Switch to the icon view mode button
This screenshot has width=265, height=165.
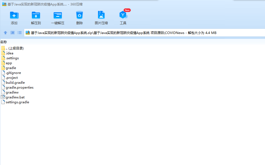(13, 33)
